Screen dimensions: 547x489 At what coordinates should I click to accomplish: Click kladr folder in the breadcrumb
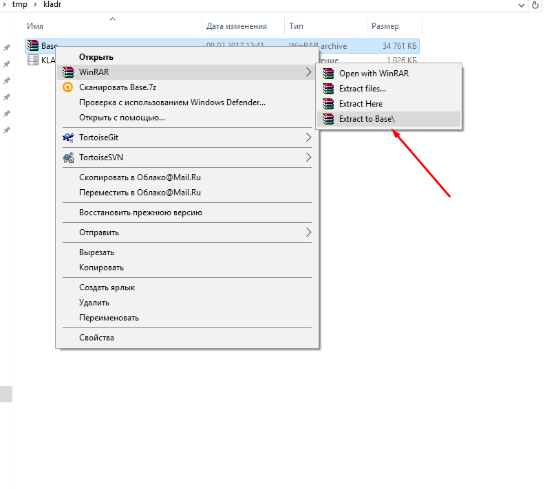(x=52, y=5)
